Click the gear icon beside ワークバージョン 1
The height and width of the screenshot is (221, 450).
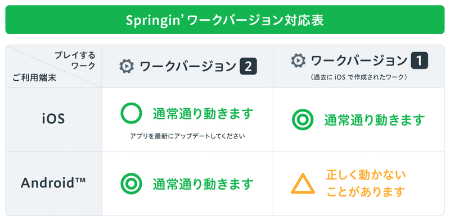coord(298,61)
